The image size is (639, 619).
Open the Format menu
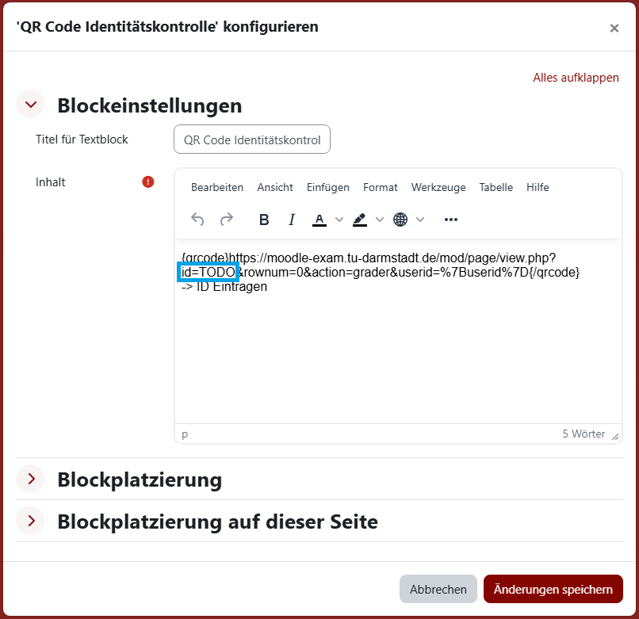381,187
